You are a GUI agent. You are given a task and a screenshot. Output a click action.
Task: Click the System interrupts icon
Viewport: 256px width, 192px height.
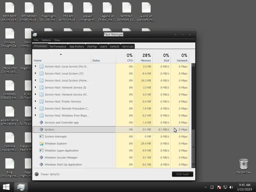point(41,136)
